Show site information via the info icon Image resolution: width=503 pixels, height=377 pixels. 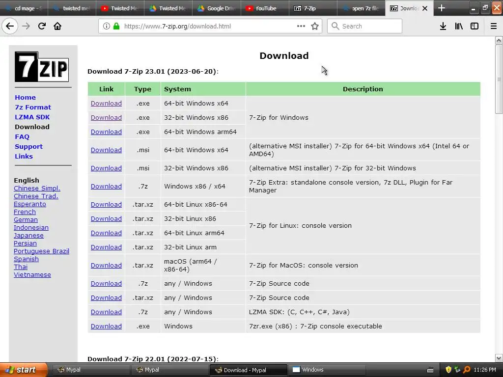(107, 27)
